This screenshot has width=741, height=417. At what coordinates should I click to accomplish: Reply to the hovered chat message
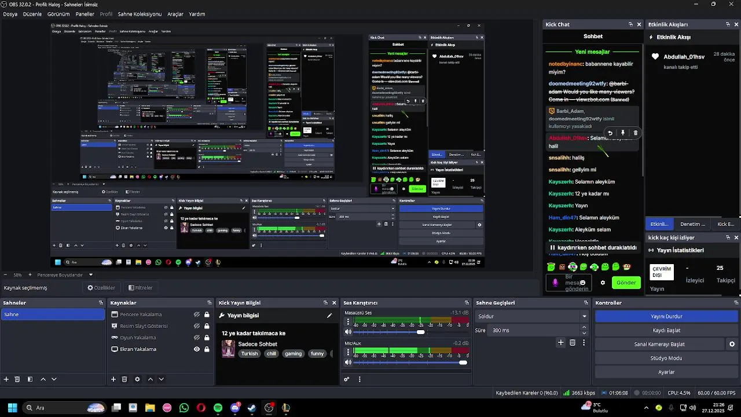point(610,133)
